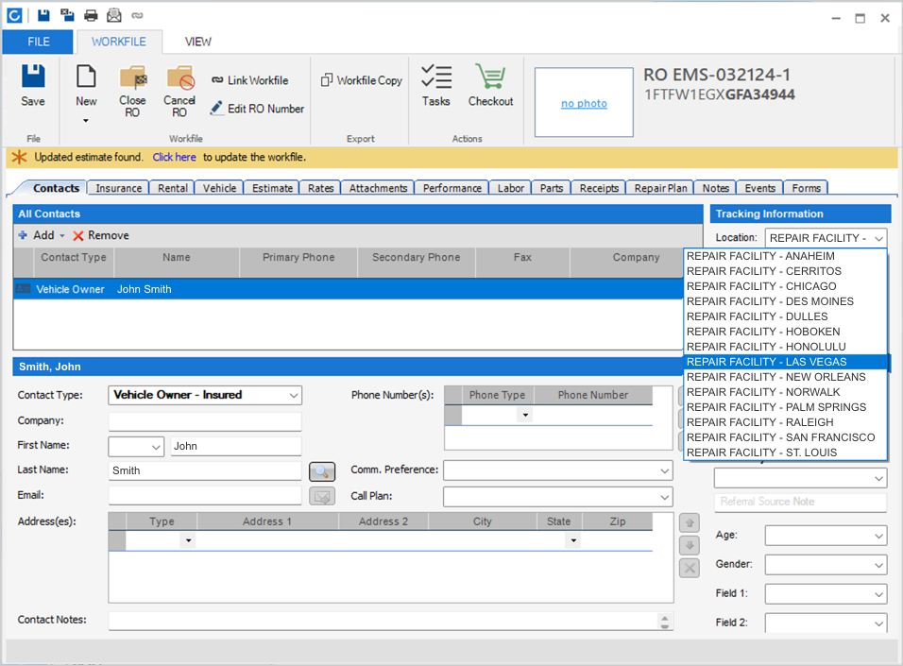
Task: Move address up with arrow button
Action: [690, 523]
